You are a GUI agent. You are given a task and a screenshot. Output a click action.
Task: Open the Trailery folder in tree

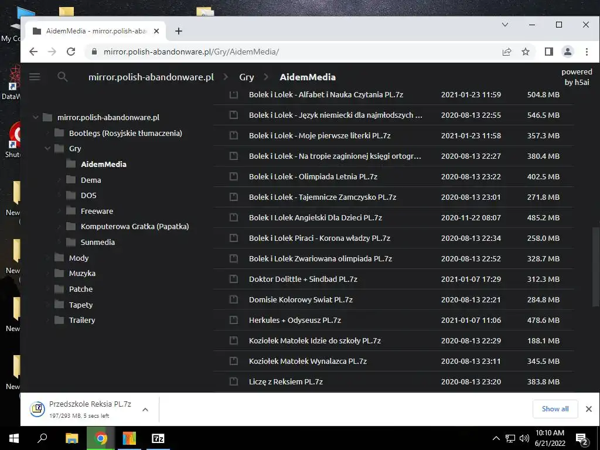click(x=82, y=321)
